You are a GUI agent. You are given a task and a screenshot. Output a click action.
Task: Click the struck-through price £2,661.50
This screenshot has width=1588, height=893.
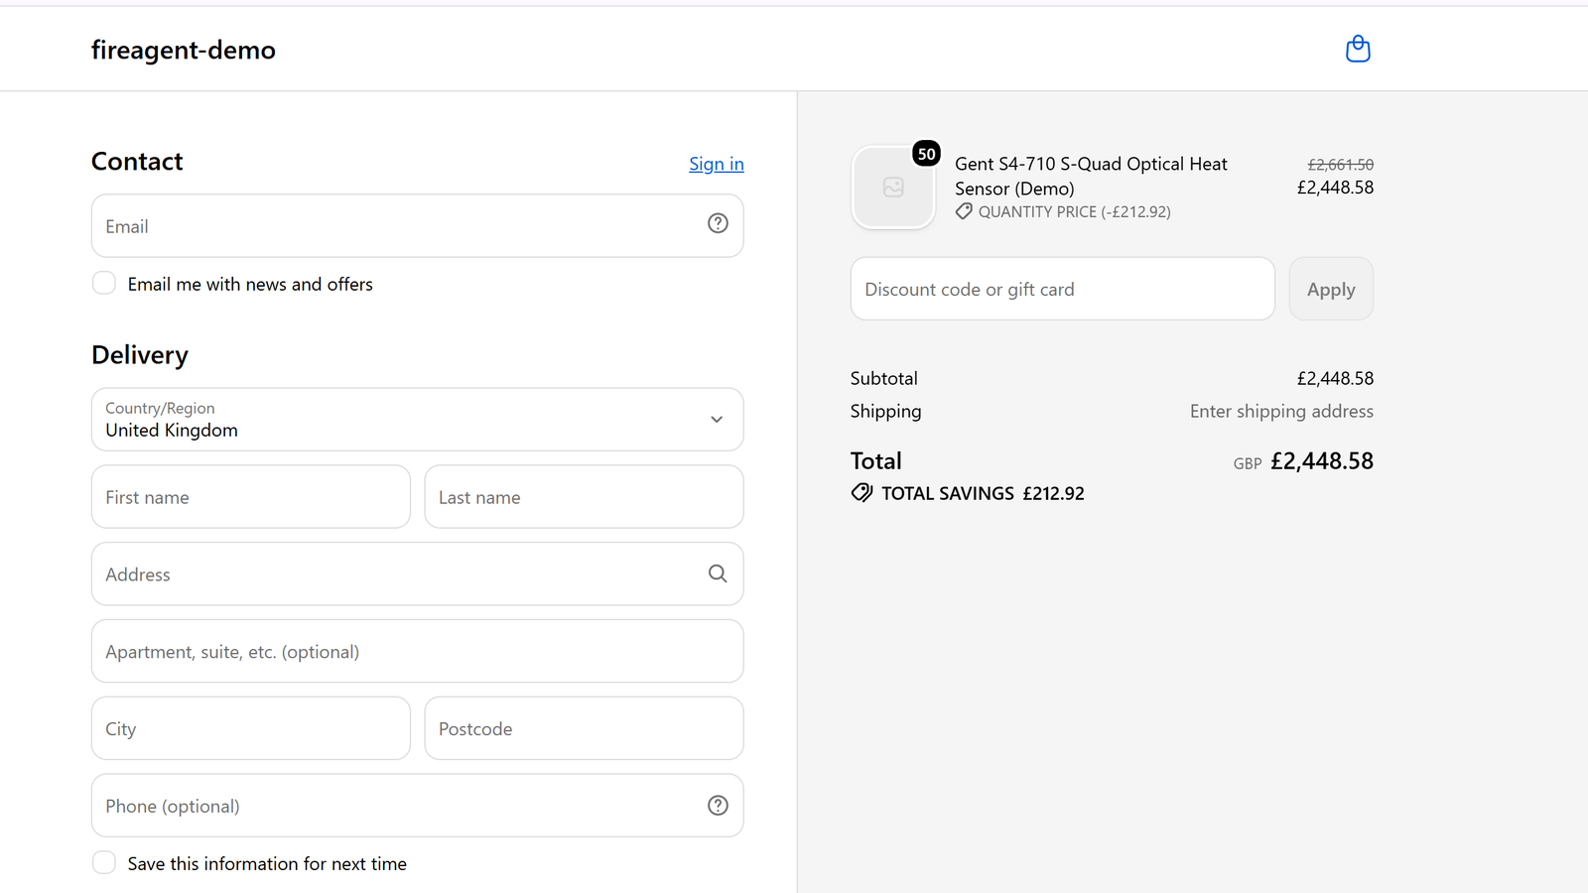click(x=1340, y=165)
